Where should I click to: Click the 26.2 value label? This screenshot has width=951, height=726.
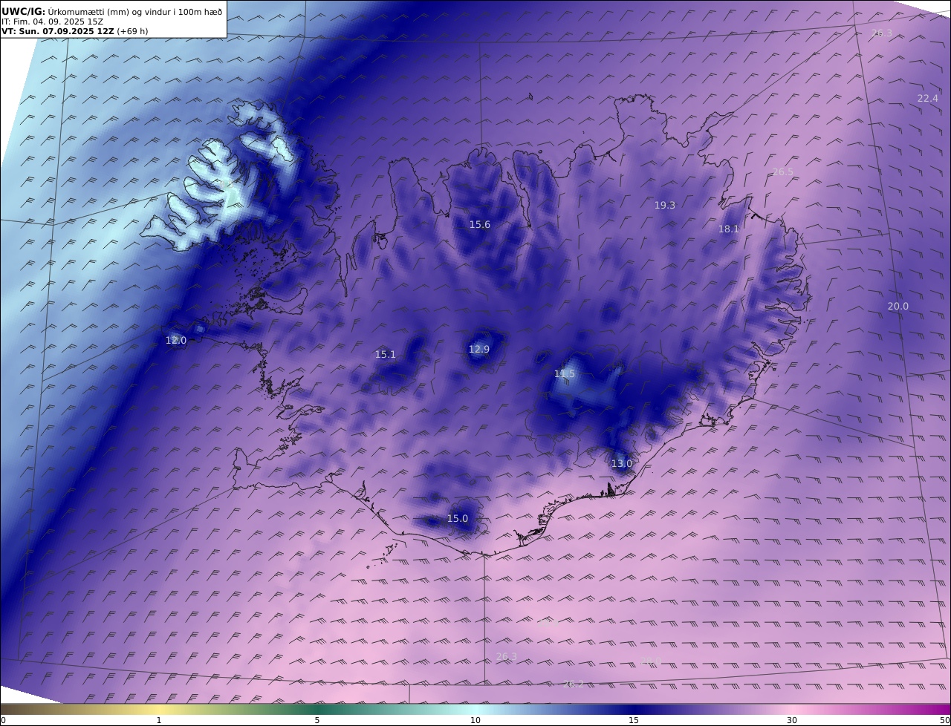pos(573,684)
